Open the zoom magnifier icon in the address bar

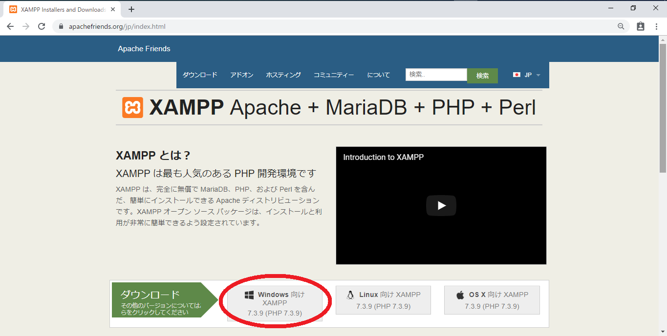pyautogui.click(x=621, y=26)
